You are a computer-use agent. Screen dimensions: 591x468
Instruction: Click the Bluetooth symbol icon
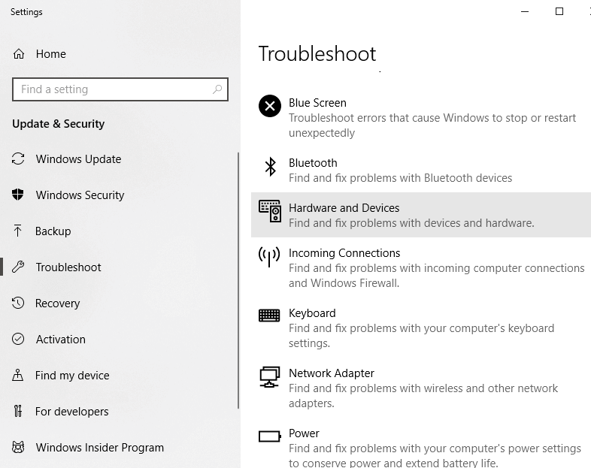tap(270, 166)
